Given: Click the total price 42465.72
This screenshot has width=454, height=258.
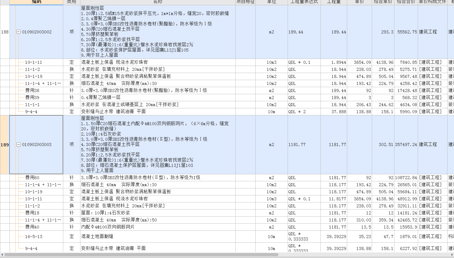Looking at the screenshot, I should click(407, 220).
